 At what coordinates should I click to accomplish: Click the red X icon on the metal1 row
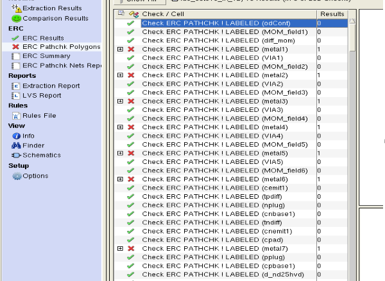(x=131, y=50)
